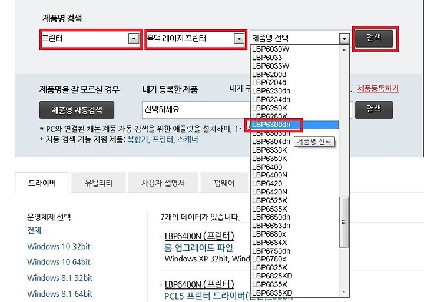The image size is (424, 302).
Task: Open the 프린터 category dropdown
Action: pyautogui.click(x=91, y=39)
